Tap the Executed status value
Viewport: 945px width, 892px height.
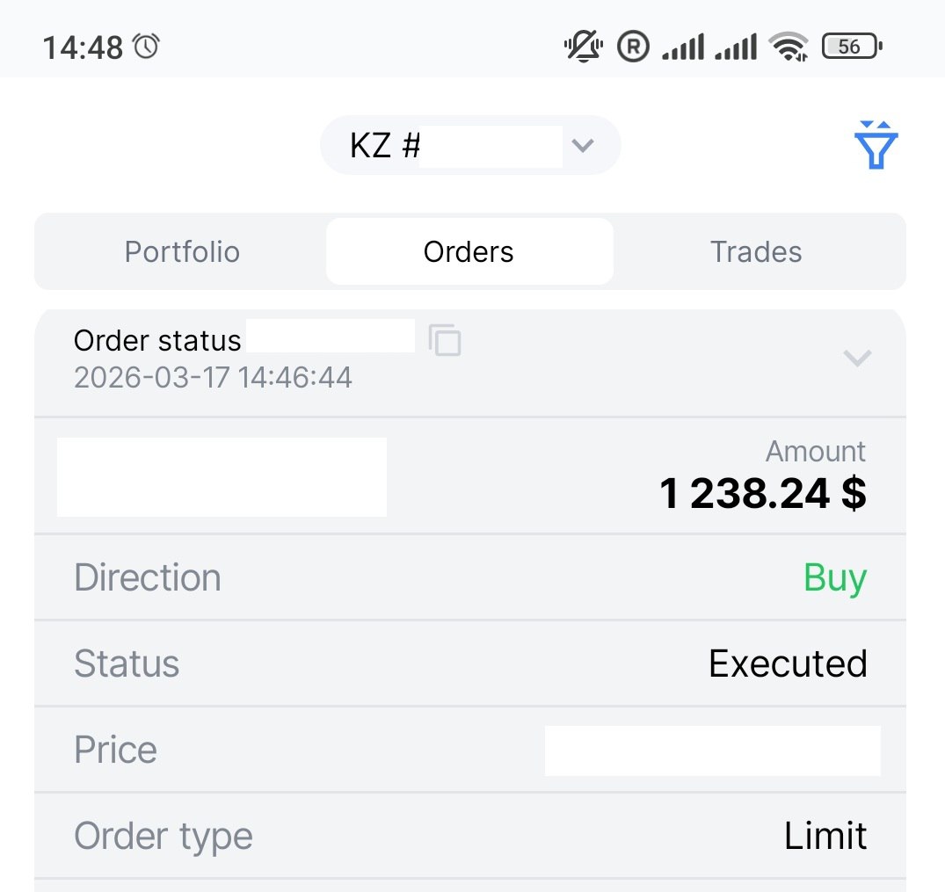[x=788, y=664]
